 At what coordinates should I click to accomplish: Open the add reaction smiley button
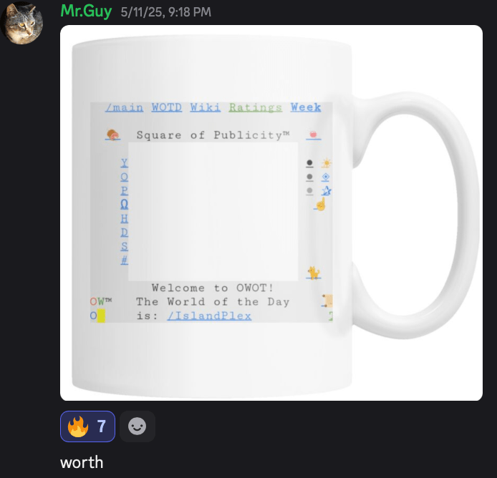coord(137,426)
